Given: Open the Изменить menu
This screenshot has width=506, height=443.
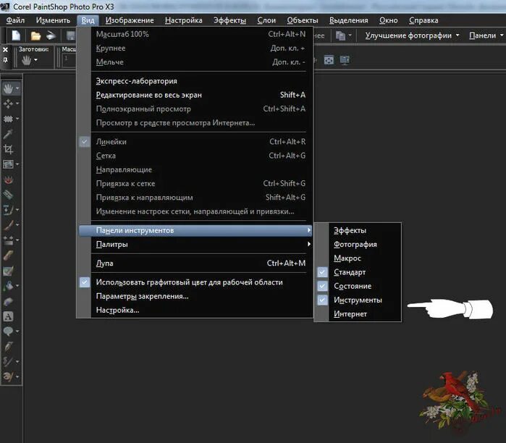Looking at the screenshot, I should click(53, 20).
